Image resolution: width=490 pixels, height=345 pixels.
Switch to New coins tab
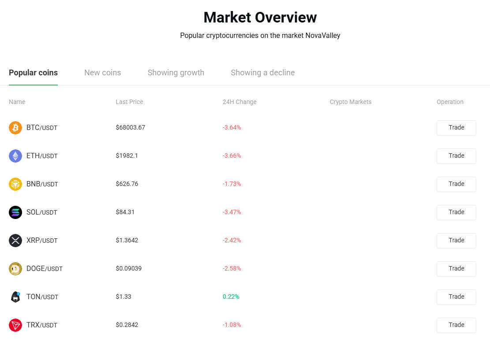tap(102, 73)
